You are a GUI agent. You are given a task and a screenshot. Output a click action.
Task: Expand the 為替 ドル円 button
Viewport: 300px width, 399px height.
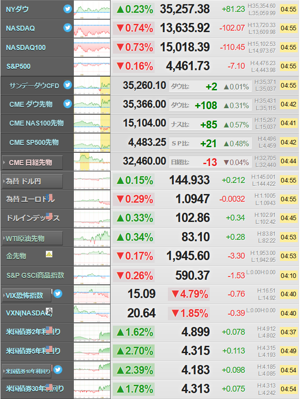point(32,182)
